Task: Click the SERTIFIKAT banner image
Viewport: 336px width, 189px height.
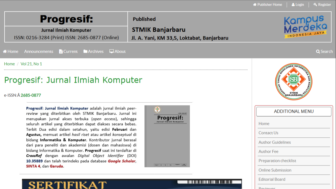Action: [x=132, y=184]
